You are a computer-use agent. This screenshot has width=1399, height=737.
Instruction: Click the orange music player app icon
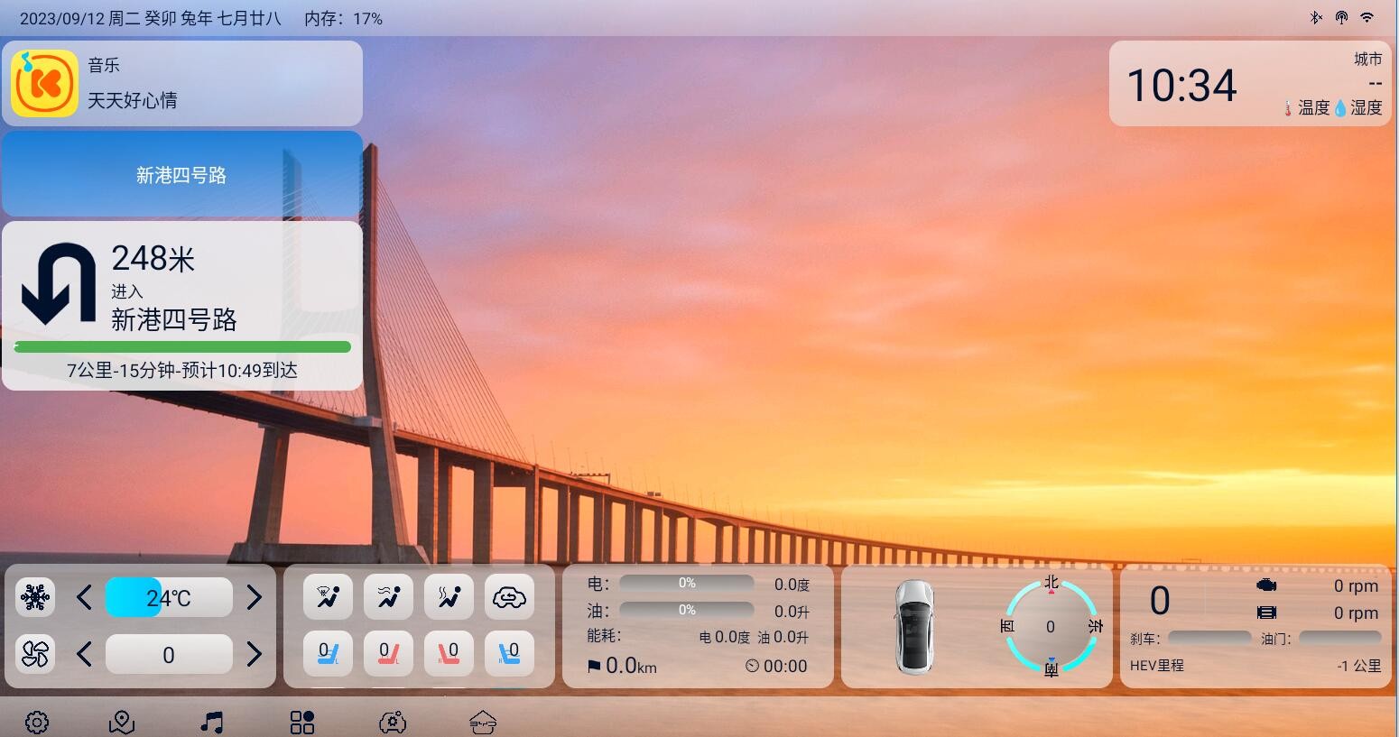point(44,83)
